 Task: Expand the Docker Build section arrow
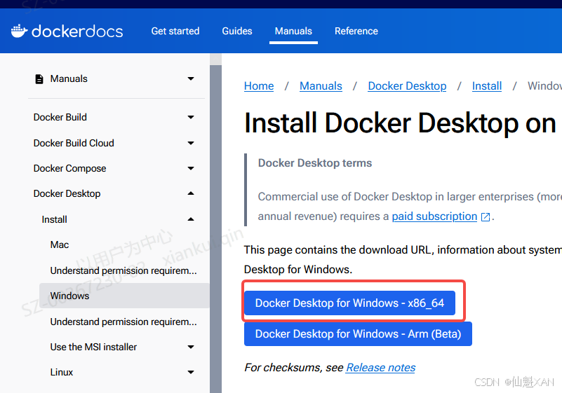tap(191, 117)
